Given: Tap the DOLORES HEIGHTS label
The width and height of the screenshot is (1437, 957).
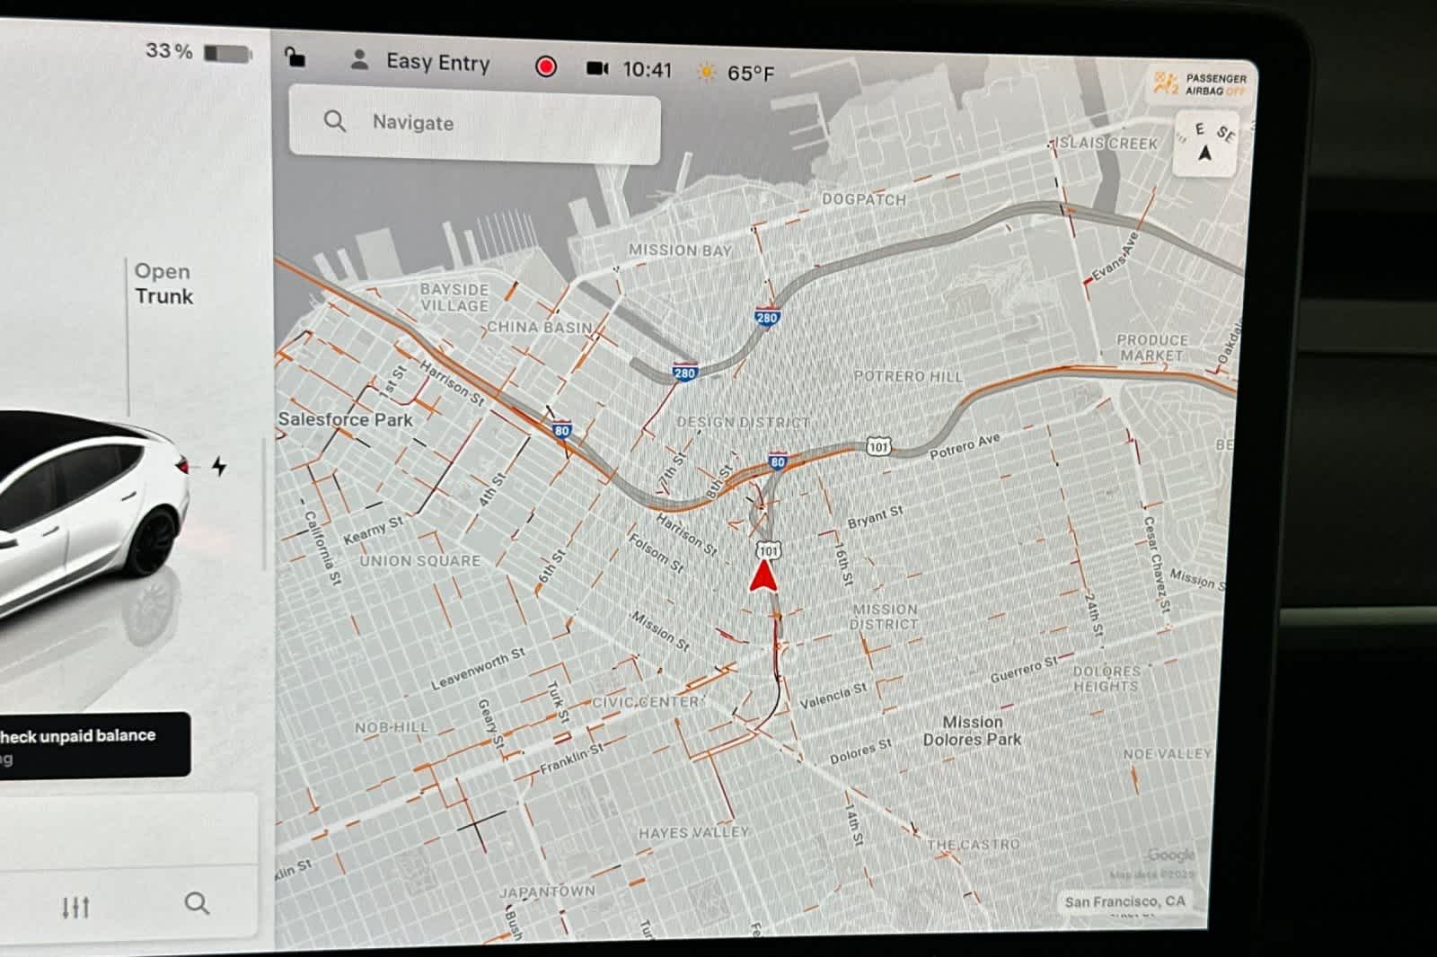Looking at the screenshot, I should pyautogui.click(x=1106, y=679).
